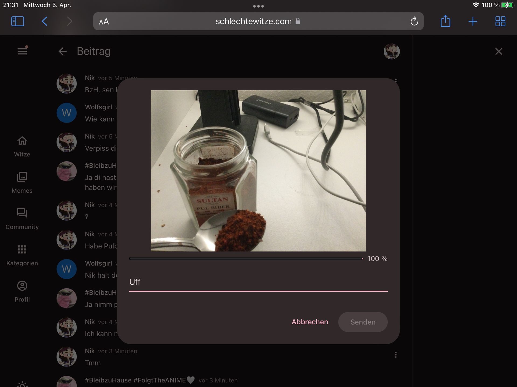This screenshot has height=387, width=517.
Task: Open the hamburger menu in sidebar
Action: tap(22, 51)
